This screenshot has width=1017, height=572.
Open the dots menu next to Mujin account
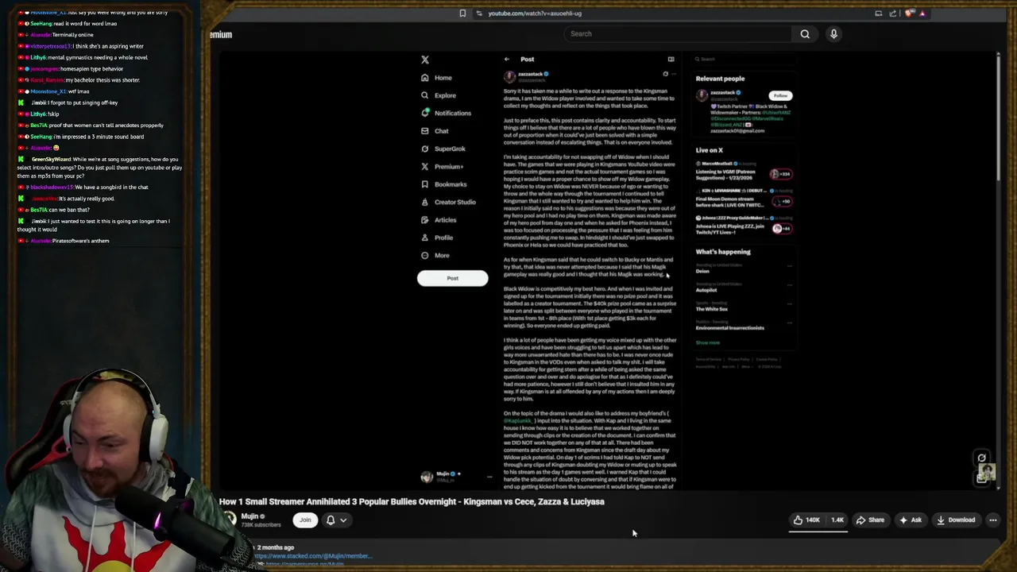tap(489, 477)
